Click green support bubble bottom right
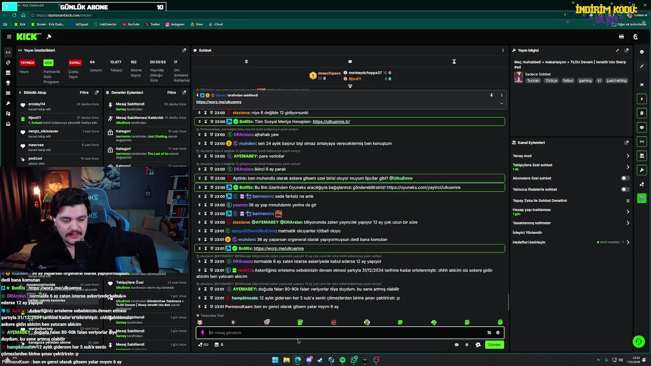 (638, 342)
